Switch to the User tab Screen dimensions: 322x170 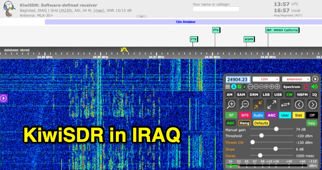point(285,115)
